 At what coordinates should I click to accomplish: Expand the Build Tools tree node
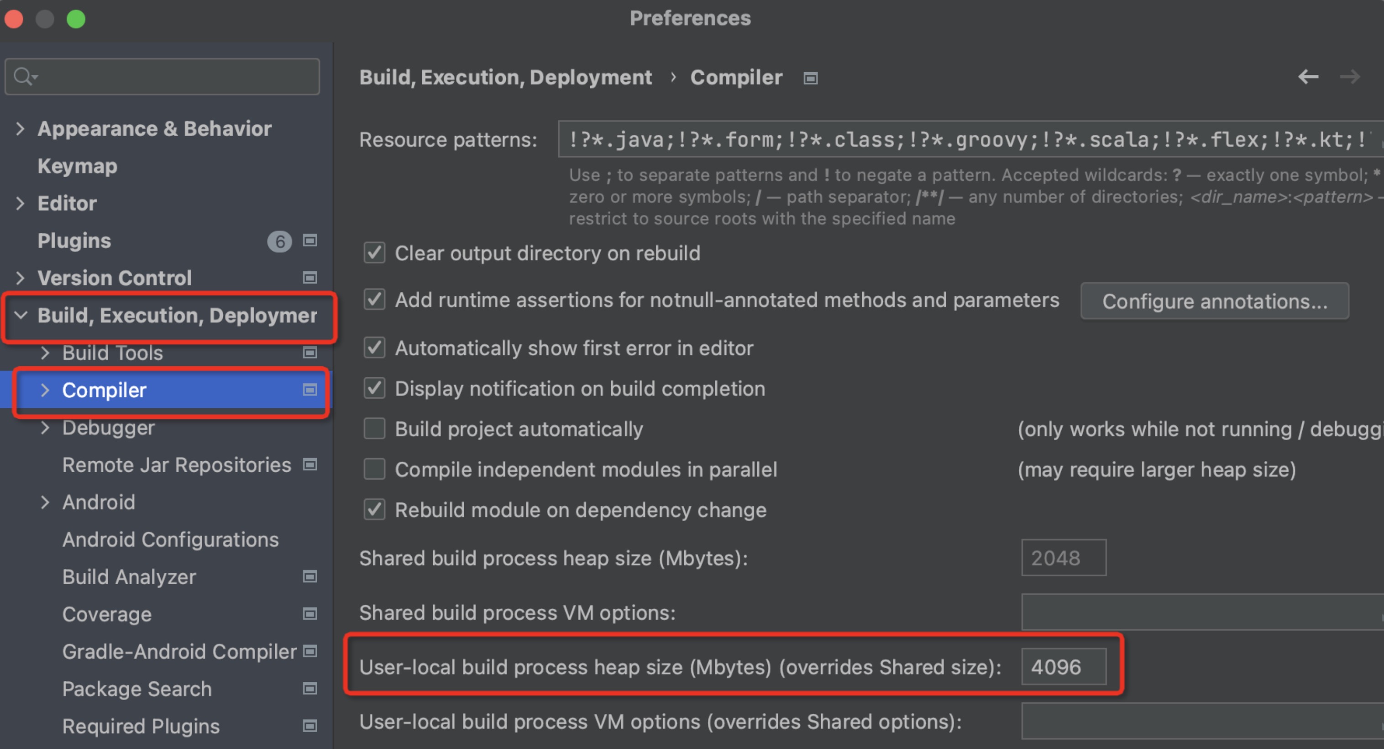tap(45, 353)
